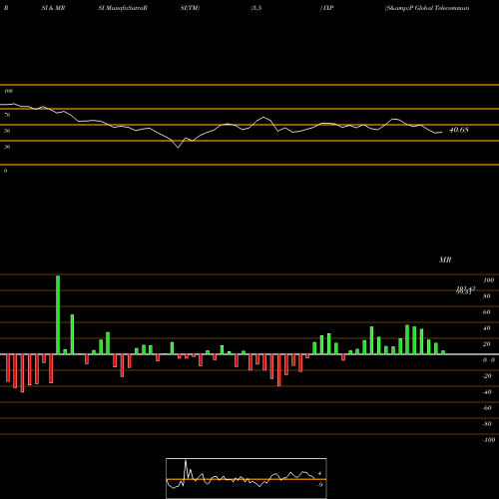The width and height of the screenshot is (499, 499).
Task: Click the MR axis label 100
Action: [488, 280]
